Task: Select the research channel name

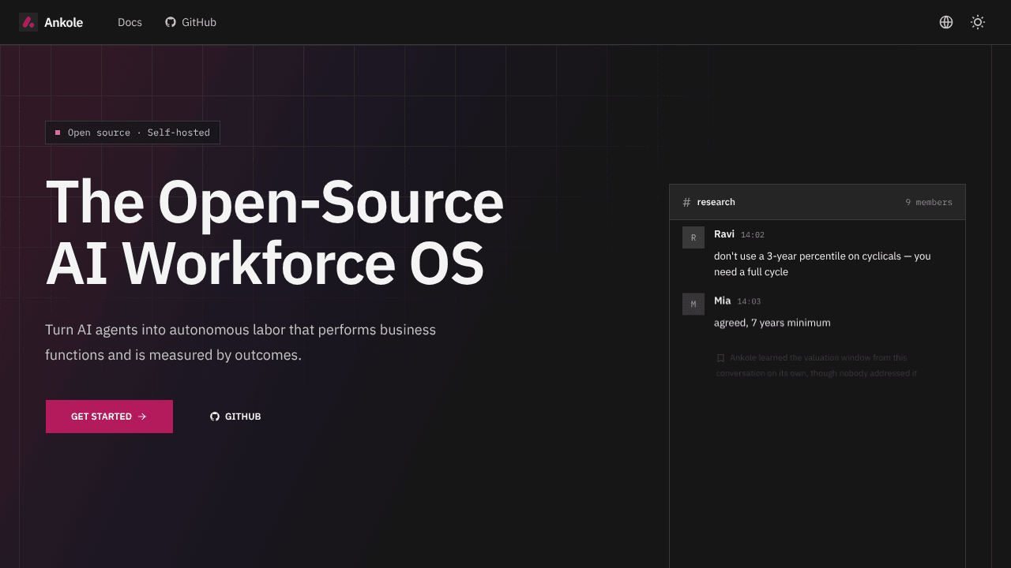Action: click(716, 202)
